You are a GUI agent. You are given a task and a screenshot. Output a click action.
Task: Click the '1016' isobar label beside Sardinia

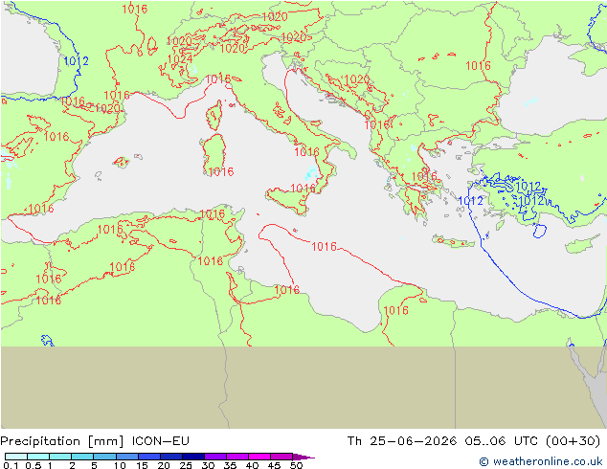(221, 172)
